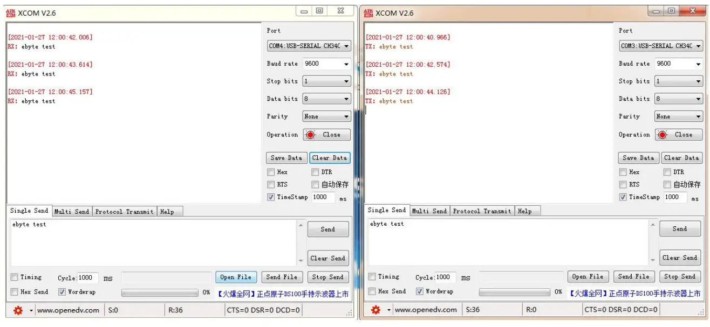
Task: Enable Hex Send checkbox in right window
Action: pyautogui.click(x=372, y=291)
